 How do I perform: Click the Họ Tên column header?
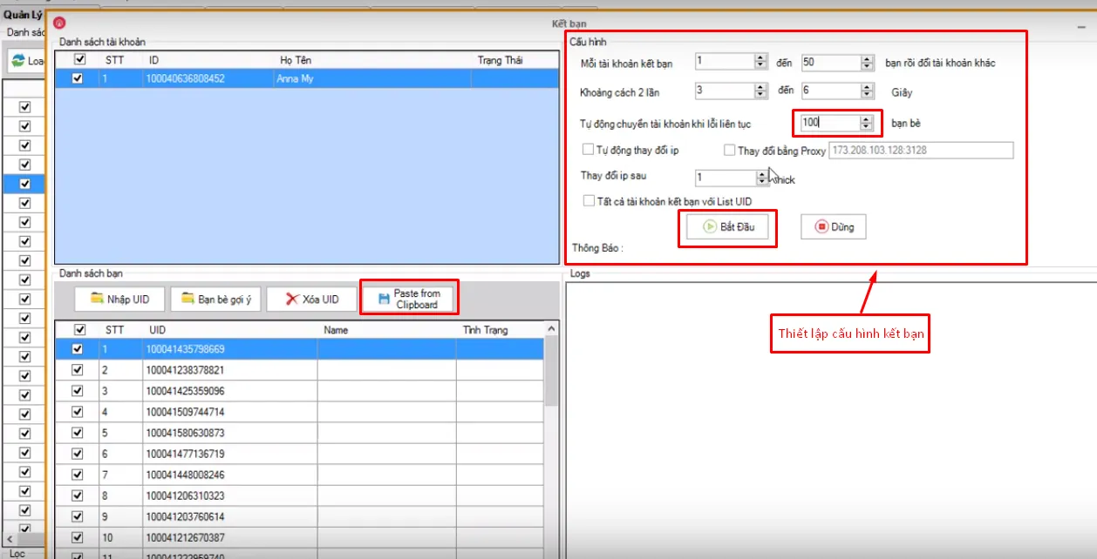pos(296,60)
